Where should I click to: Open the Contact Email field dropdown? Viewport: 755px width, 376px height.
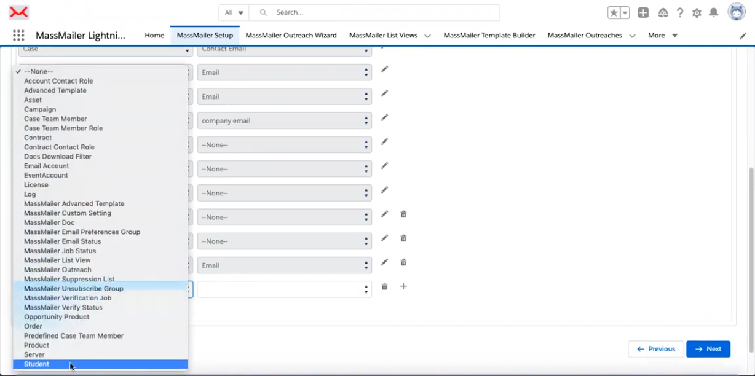285,50
